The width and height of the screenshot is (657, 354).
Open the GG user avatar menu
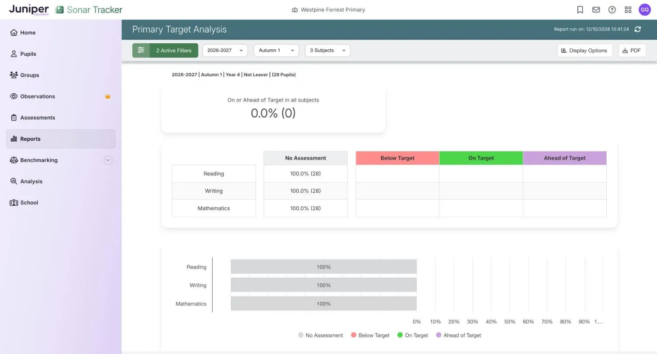click(645, 10)
